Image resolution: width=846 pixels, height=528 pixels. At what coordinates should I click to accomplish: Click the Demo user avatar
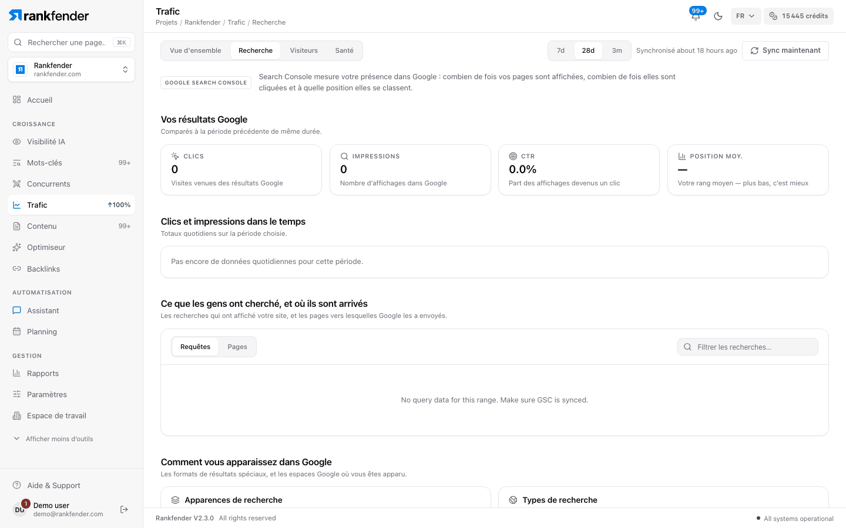(20, 509)
